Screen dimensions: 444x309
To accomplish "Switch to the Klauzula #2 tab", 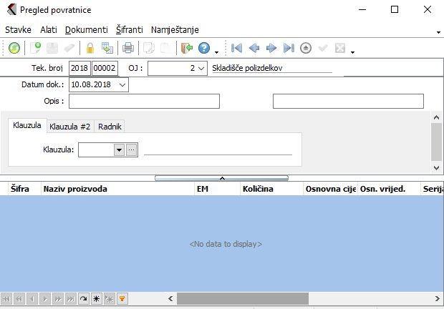I will pyautogui.click(x=70, y=127).
